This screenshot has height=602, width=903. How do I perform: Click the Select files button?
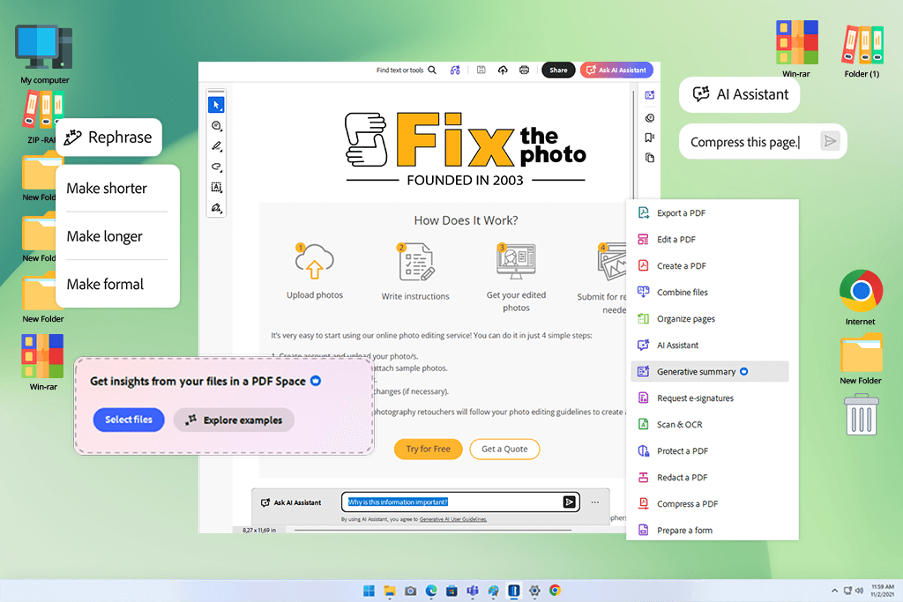click(129, 420)
